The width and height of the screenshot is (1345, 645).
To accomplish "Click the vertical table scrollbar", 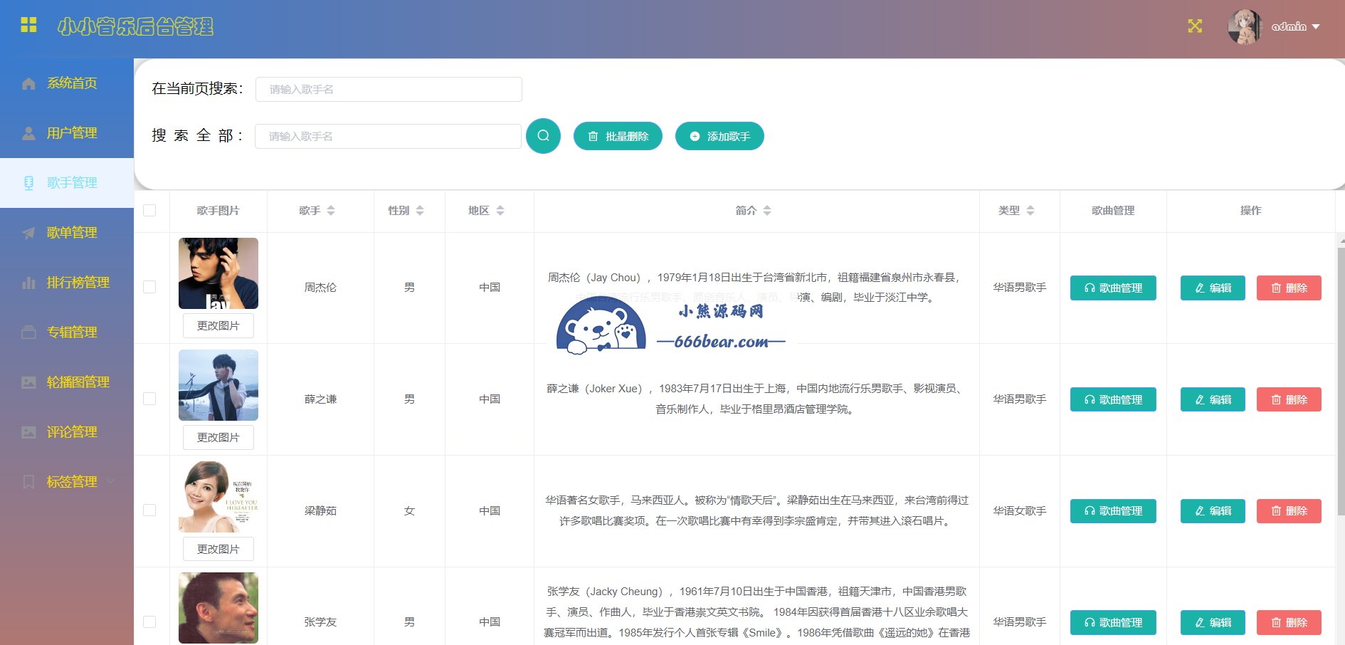I will (1341, 377).
